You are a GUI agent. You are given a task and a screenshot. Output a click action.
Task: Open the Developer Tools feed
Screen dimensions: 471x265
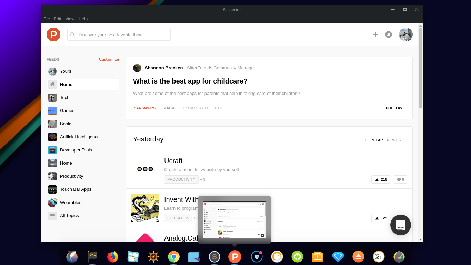click(83, 150)
